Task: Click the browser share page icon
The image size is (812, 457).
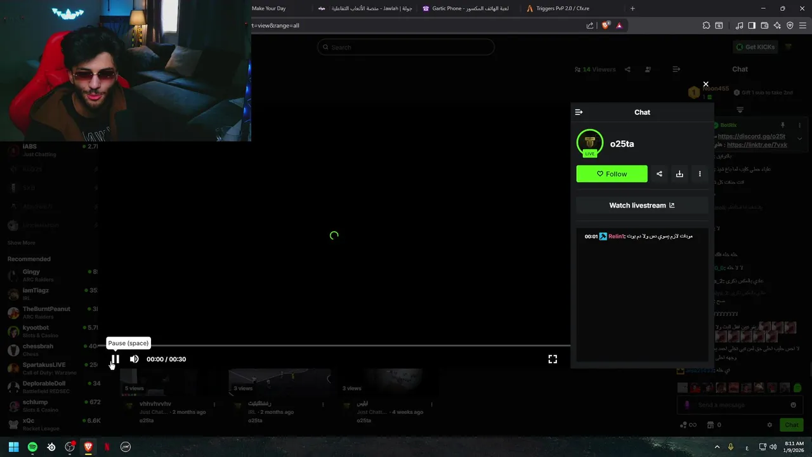Action: point(590,25)
